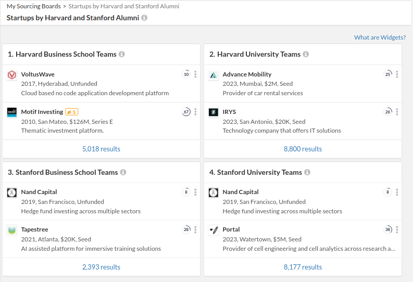The height and width of the screenshot is (282, 413).
Task: Click the Motif Investing logo icon
Action: click(12, 112)
